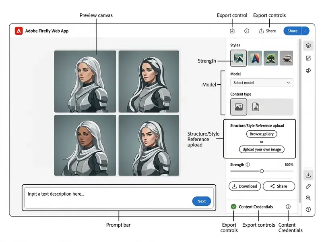Image resolution: width=322 pixels, height=242 pixels.
Task: Open the Select model dropdown
Action: (262, 83)
